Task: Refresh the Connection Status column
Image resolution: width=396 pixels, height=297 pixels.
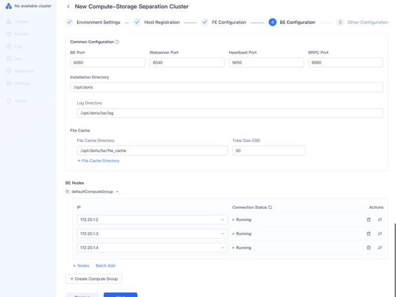Action: tap(270, 207)
